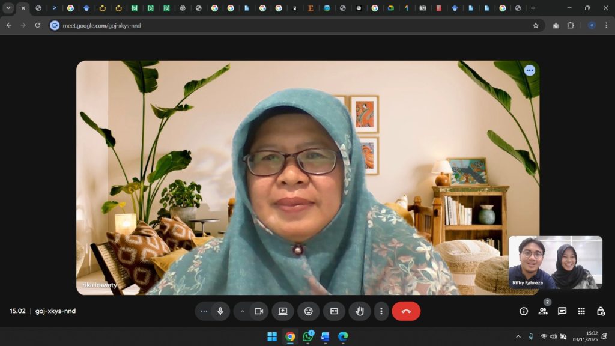Turn off the camera
The width and height of the screenshot is (615, 346).
coord(259,311)
